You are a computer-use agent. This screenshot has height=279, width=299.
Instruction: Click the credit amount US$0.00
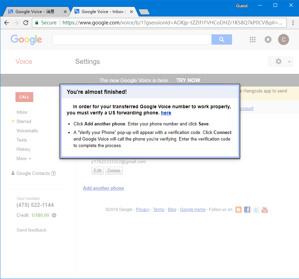coord(41,215)
